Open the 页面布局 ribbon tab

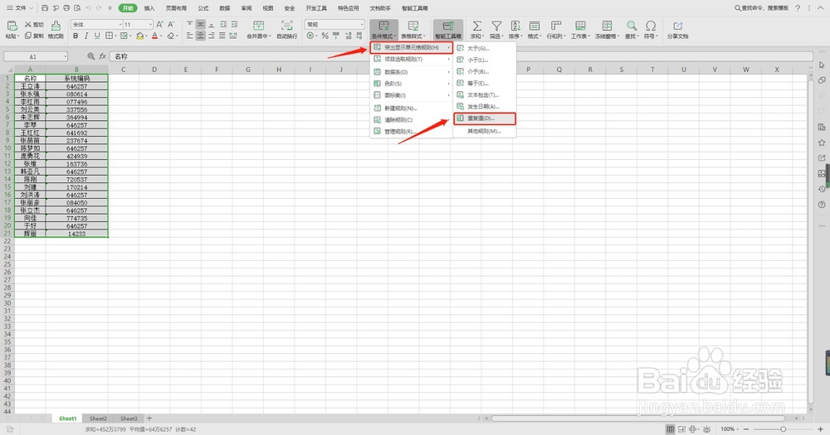(x=176, y=8)
